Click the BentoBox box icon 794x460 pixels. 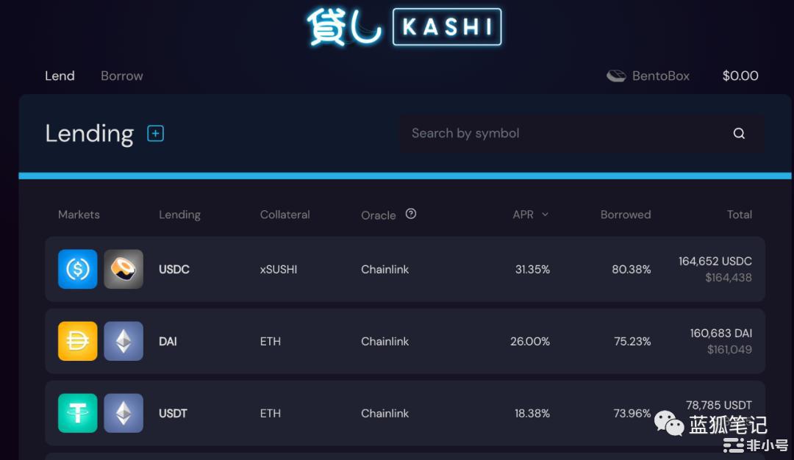point(616,76)
